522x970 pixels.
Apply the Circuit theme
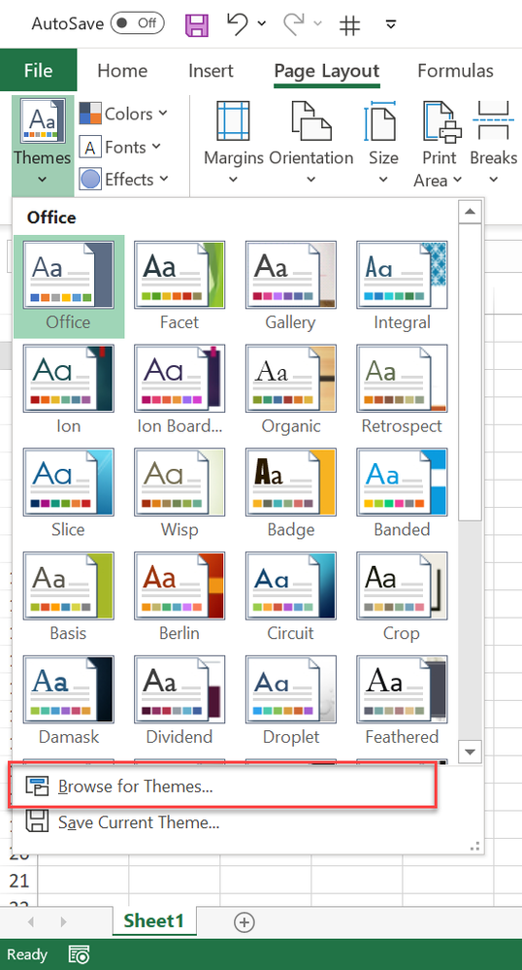(x=291, y=597)
